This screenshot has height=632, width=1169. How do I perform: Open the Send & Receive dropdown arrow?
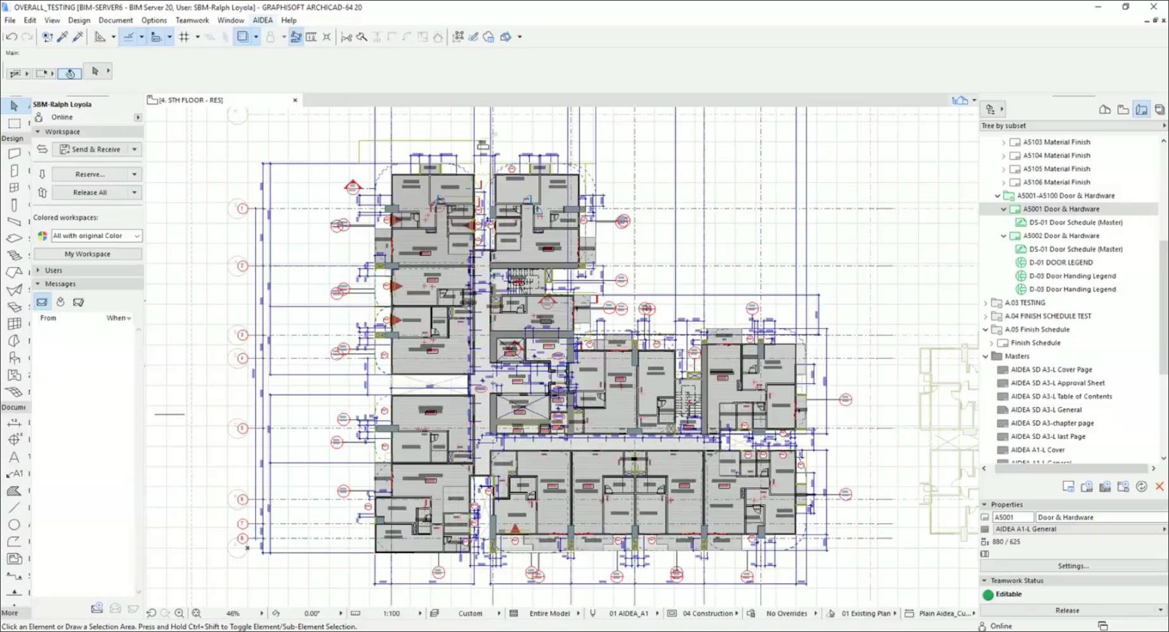tap(134, 150)
